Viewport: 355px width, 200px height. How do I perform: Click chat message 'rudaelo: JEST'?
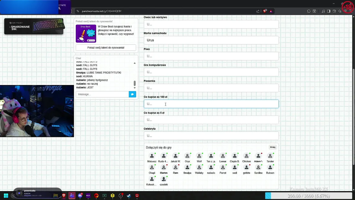[x=85, y=87]
